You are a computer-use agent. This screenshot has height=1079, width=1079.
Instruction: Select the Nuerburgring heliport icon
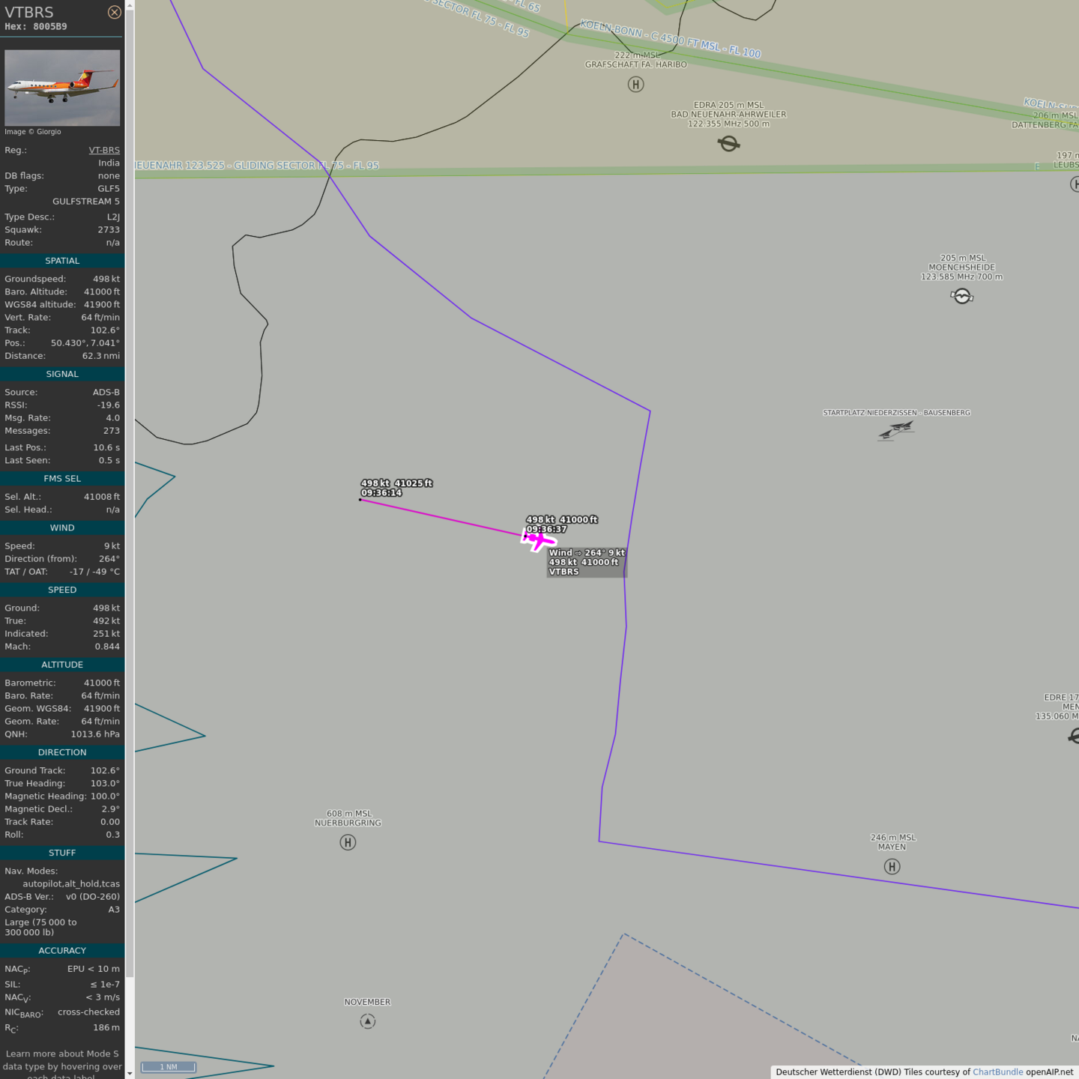pos(348,842)
